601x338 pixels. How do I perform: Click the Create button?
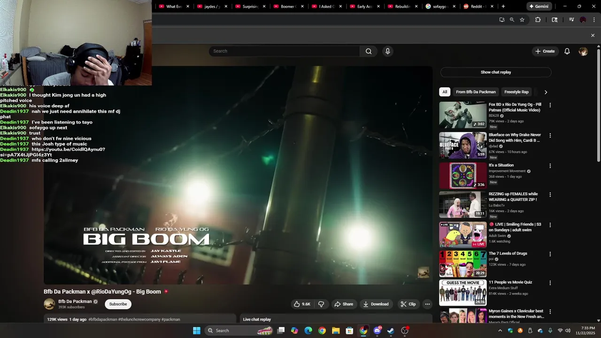pos(545,51)
